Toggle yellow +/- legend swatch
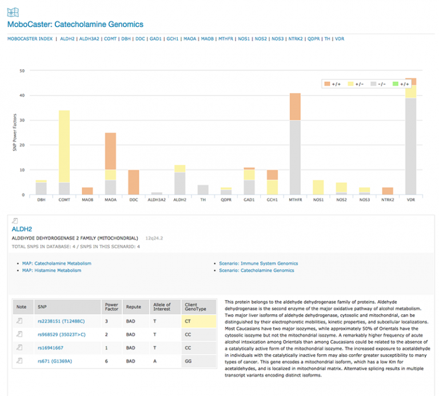Viewport: 439px width, 396px height. (350, 84)
